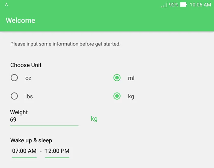Open the 12:00 PM sleep time picker
The image size is (214, 168).
pyautogui.click(x=57, y=151)
